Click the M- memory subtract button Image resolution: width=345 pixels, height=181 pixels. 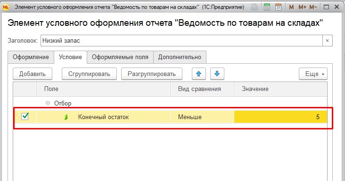pyautogui.click(x=313, y=7)
